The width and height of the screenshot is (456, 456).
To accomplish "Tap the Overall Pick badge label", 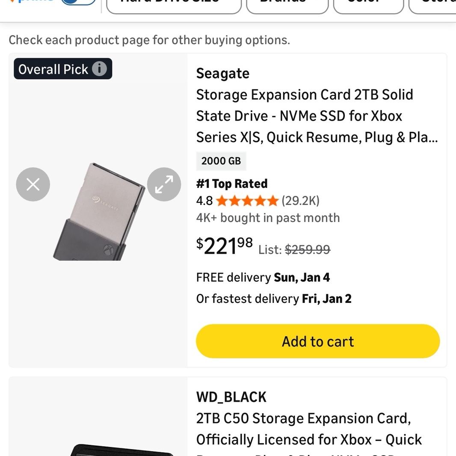I will [x=53, y=69].
